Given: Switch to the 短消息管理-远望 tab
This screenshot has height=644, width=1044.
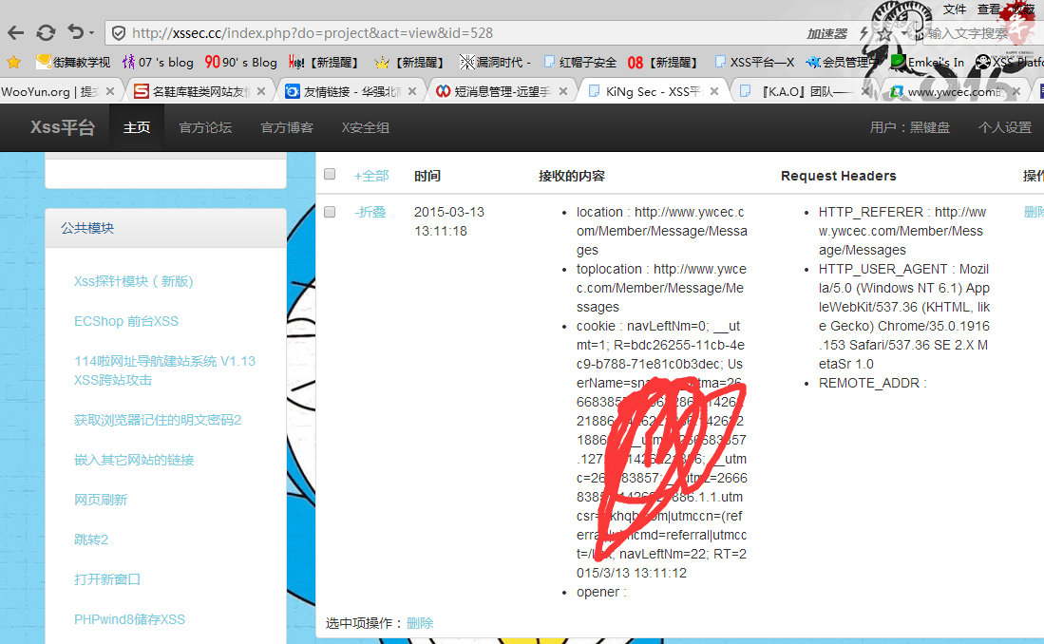Looking at the screenshot, I should (494, 91).
